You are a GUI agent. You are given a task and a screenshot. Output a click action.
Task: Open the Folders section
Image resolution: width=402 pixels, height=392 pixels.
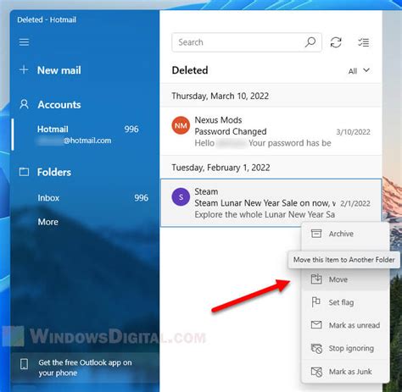[x=54, y=172]
